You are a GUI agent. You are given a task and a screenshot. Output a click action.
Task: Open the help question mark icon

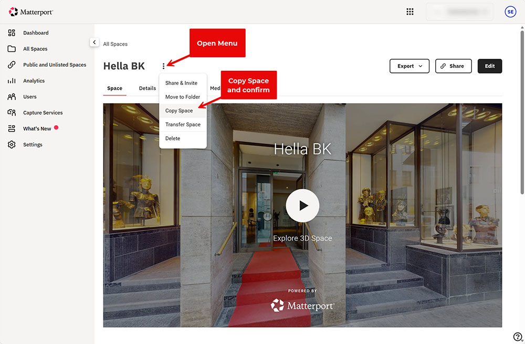click(517, 337)
